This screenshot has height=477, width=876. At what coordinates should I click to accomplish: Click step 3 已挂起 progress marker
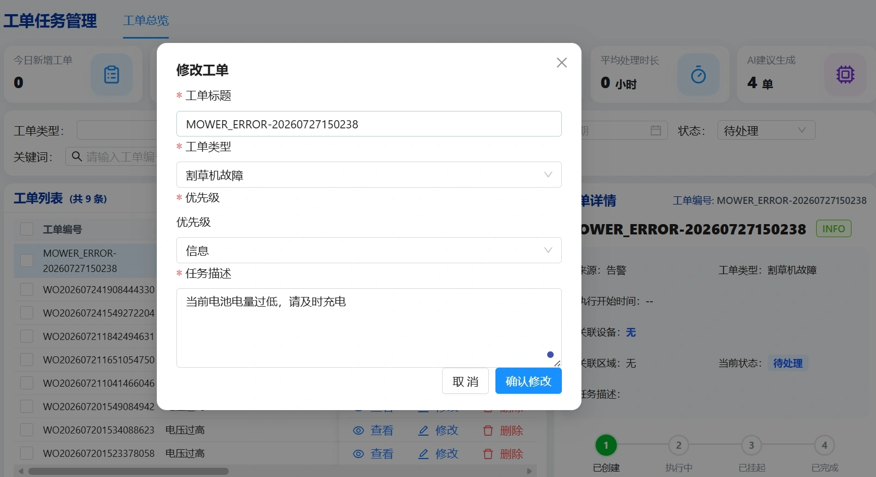coord(751,445)
